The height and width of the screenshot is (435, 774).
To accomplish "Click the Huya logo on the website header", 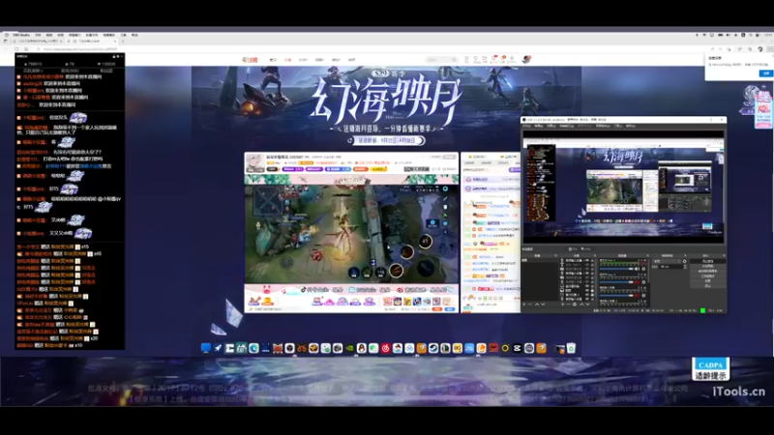I will tap(250, 60).
